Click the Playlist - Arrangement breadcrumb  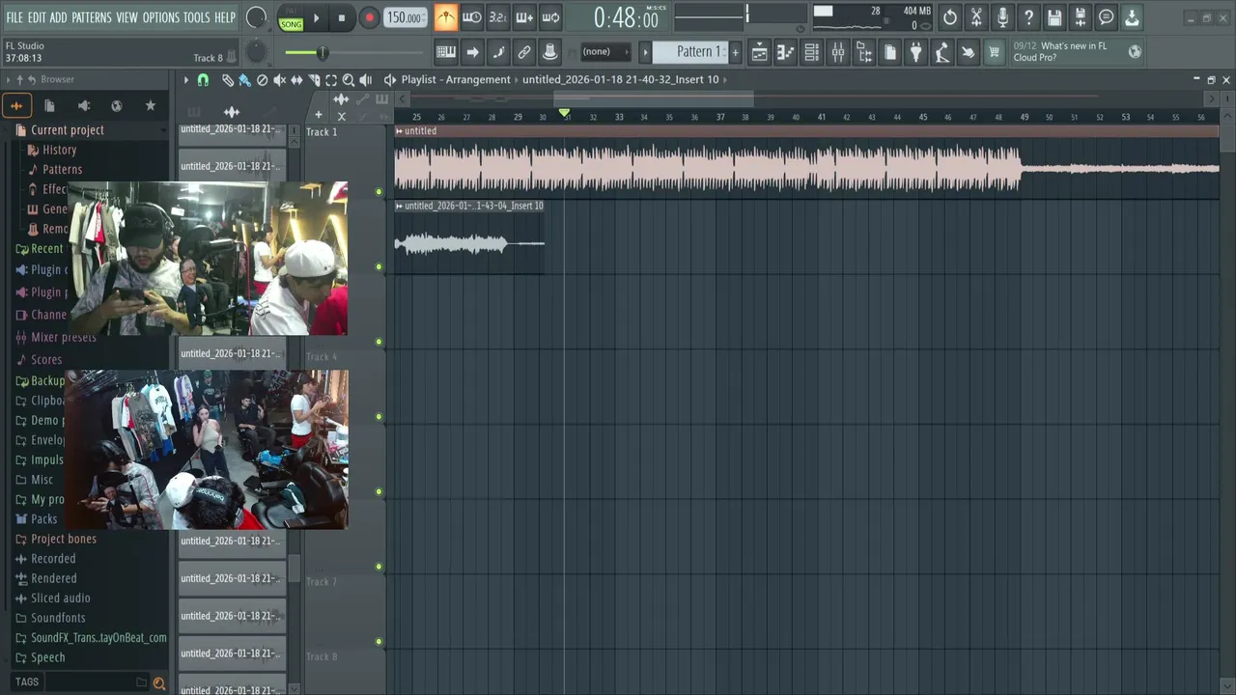click(456, 80)
